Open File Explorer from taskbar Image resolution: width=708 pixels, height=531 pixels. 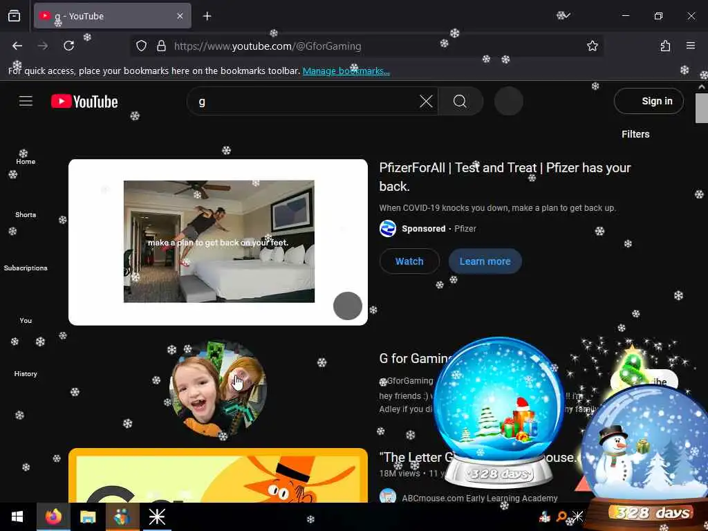[88, 516]
